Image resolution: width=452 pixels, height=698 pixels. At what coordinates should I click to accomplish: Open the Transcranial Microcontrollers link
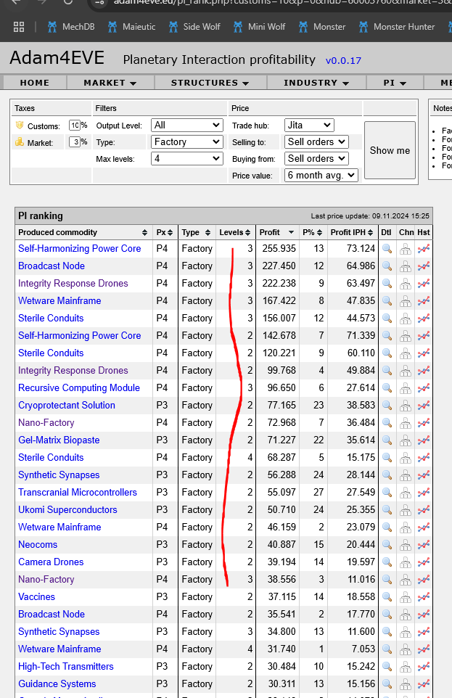point(78,493)
